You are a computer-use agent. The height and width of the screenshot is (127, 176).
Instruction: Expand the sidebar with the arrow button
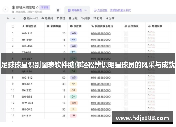(5, 9)
